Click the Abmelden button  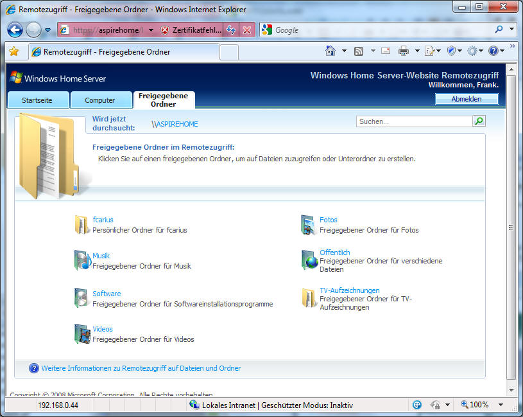[467, 99]
